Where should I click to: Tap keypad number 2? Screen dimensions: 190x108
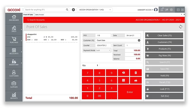[100, 88]
